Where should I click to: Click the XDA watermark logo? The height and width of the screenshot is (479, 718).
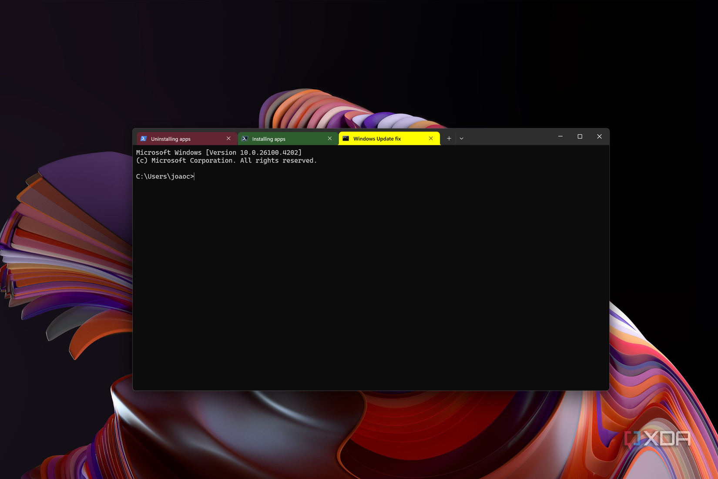tap(658, 439)
